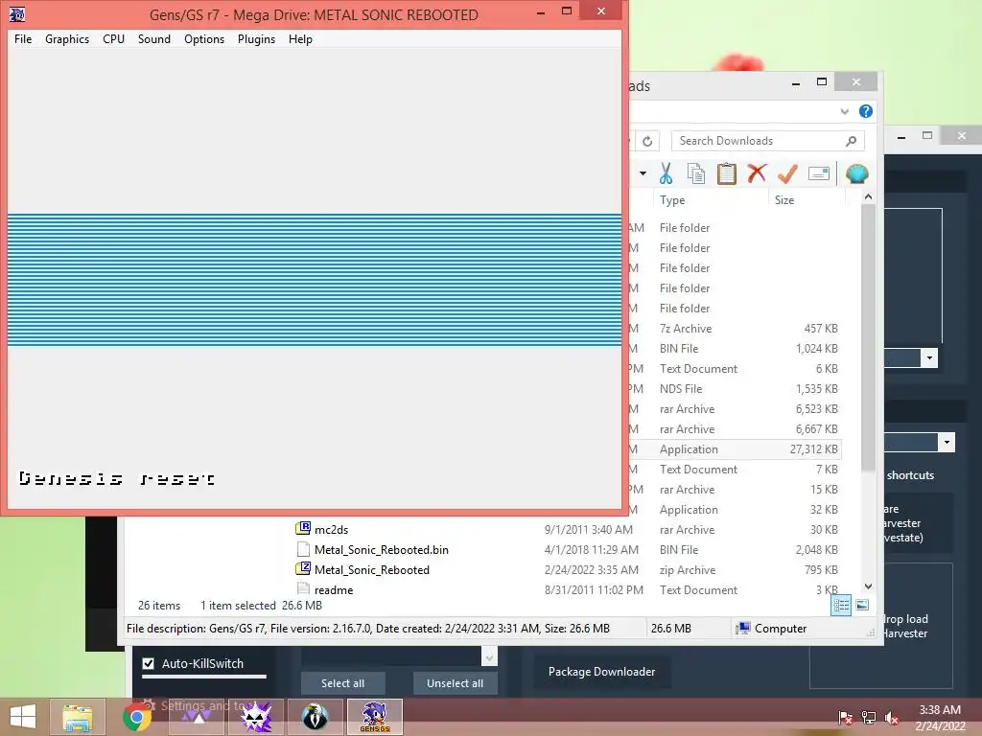Click Select all button in background window
Screen dimensions: 982x736
[342, 683]
